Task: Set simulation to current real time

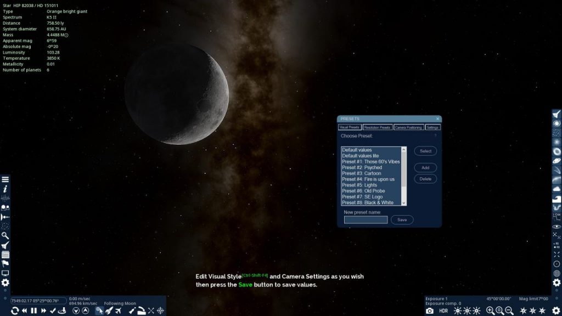Action: pyautogui.click(x=53, y=311)
